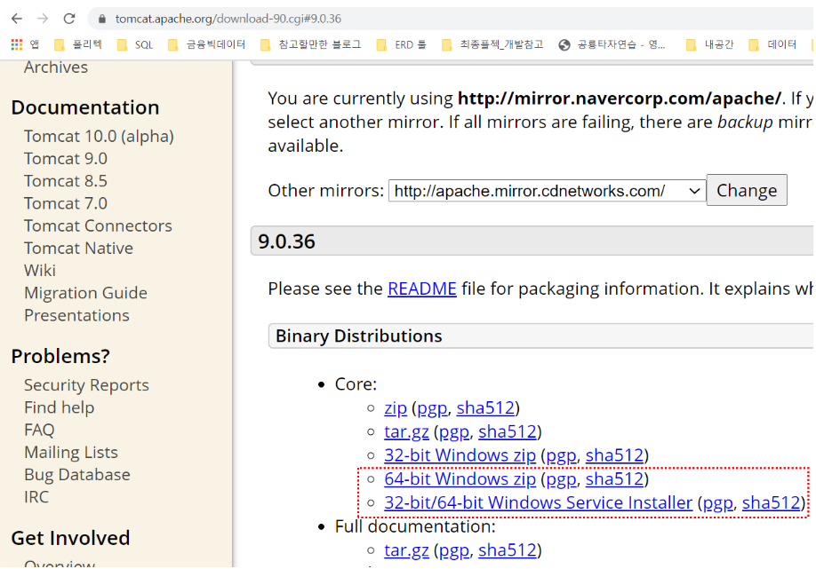Viewport: 816px width, 569px height.
Task: Download 32-bit/64-bit Windows Service Installer
Action: [538, 502]
